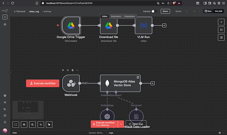Click Add tag next to workflow name
The width and height of the screenshot is (227, 135).
47,11
